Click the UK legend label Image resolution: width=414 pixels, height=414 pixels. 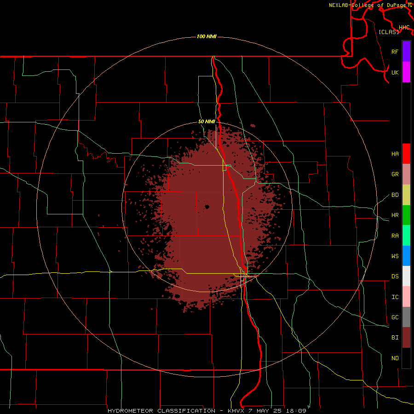click(x=395, y=72)
